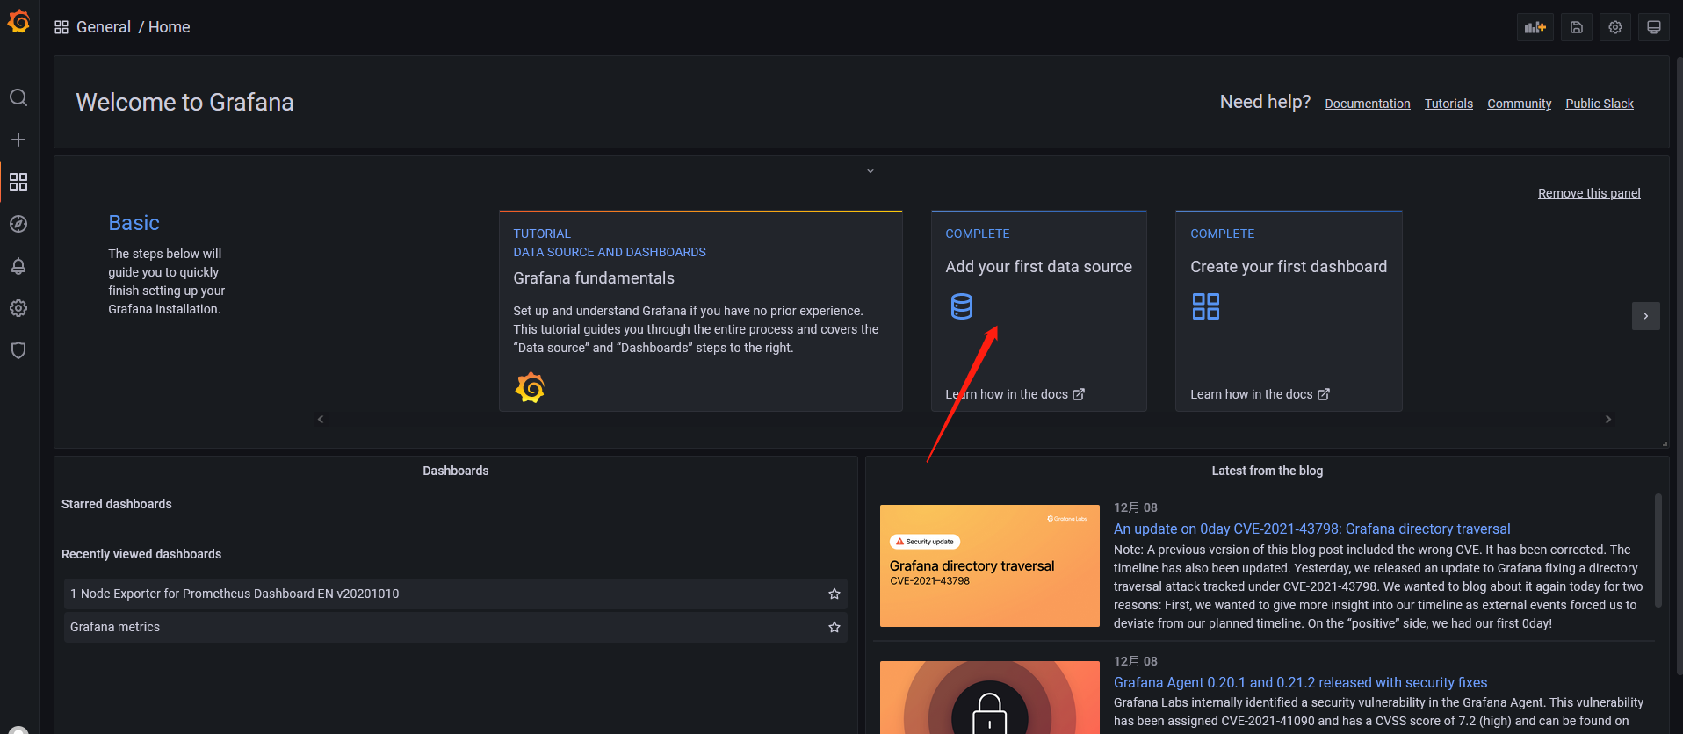The height and width of the screenshot is (734, 1683).
Task: Open the Documentation help link
Action: (x=1368, y=104)
